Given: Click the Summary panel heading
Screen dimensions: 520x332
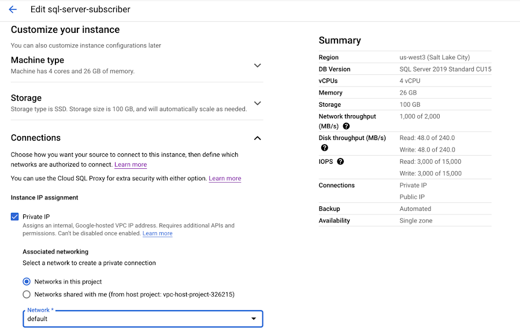Looking at the screenshot, I should (340, 40).
